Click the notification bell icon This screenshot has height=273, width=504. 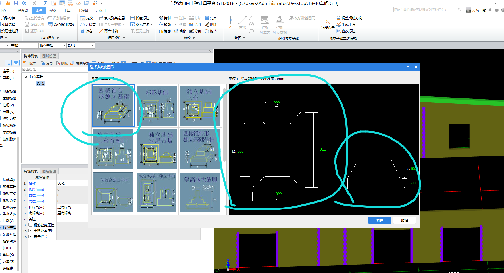coord(490,10)
